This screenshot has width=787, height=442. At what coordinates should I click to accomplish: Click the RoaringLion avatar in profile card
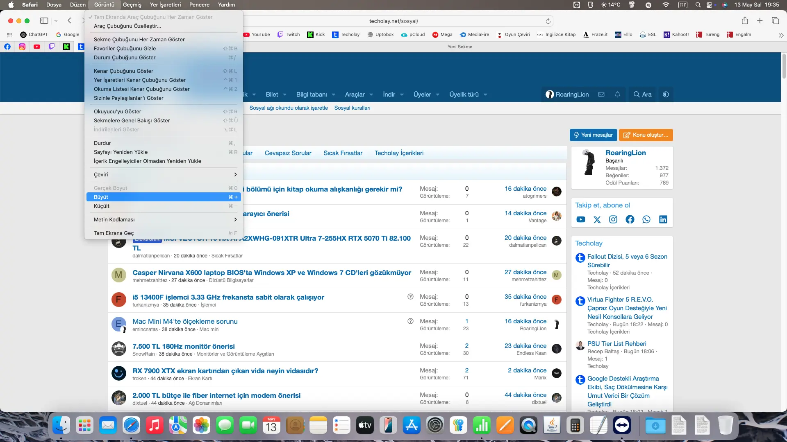coord(589,162)
